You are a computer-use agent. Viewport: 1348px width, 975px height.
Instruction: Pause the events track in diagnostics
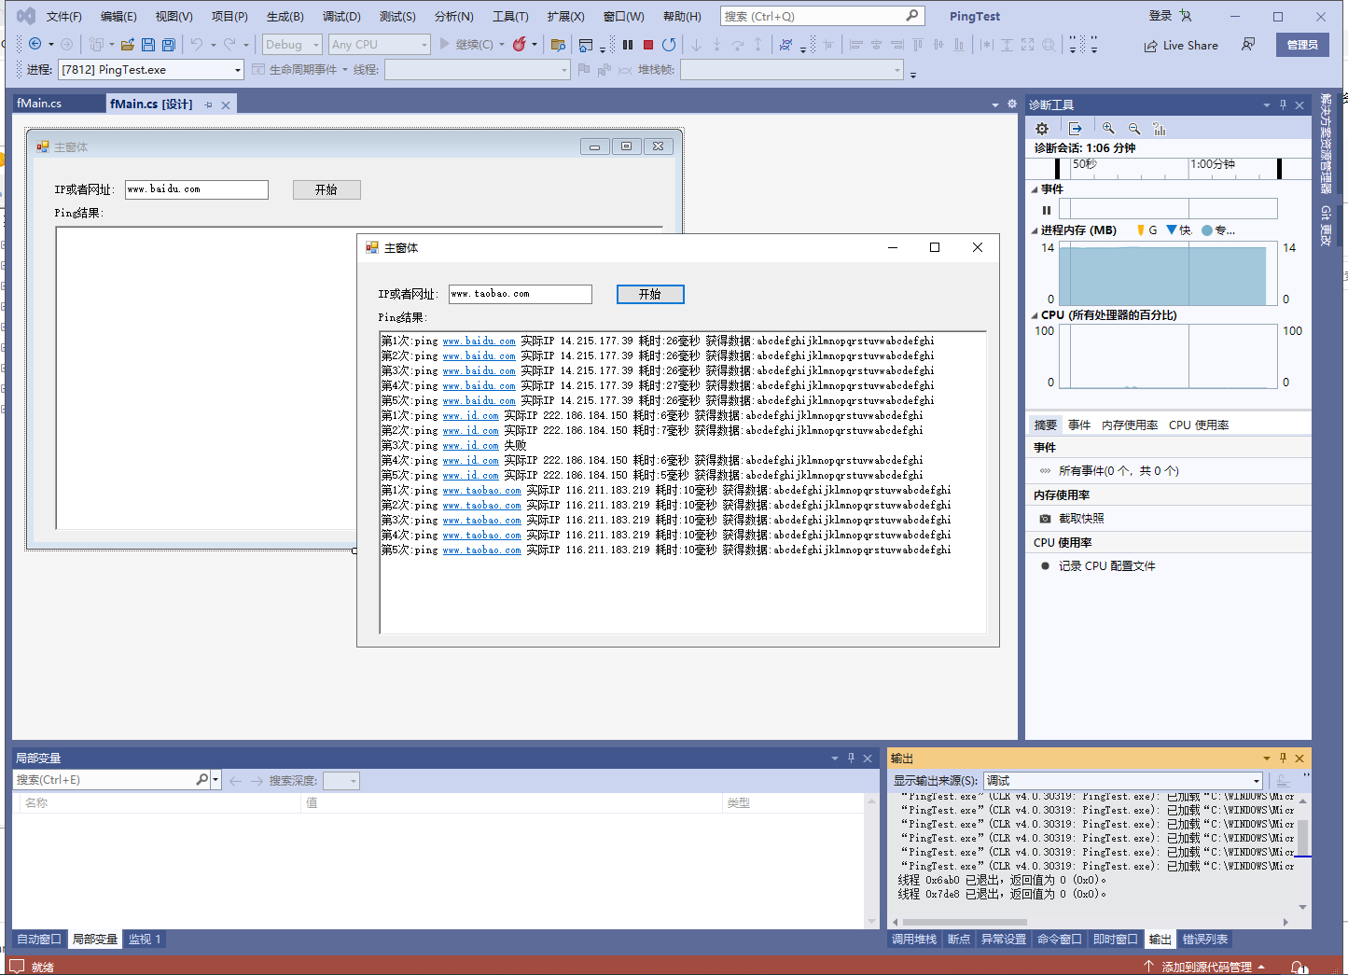(x=1047, y=210)
